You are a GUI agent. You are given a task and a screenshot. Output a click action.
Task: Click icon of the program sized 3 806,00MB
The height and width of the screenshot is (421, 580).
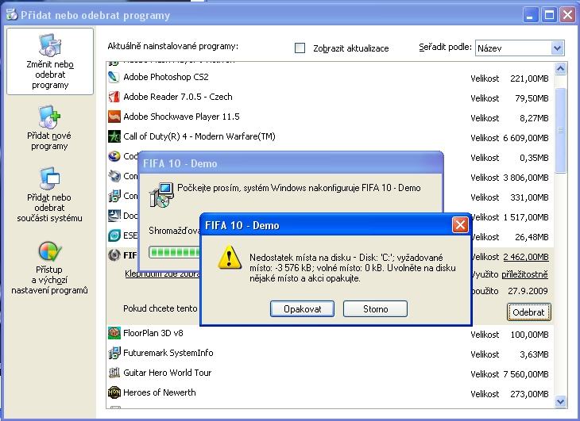click(114, 176)
